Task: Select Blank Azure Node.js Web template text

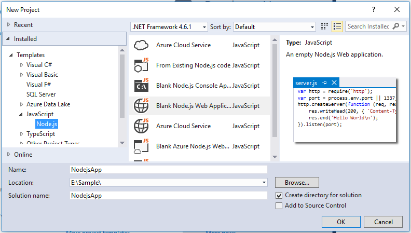Action: click(193, 146)
